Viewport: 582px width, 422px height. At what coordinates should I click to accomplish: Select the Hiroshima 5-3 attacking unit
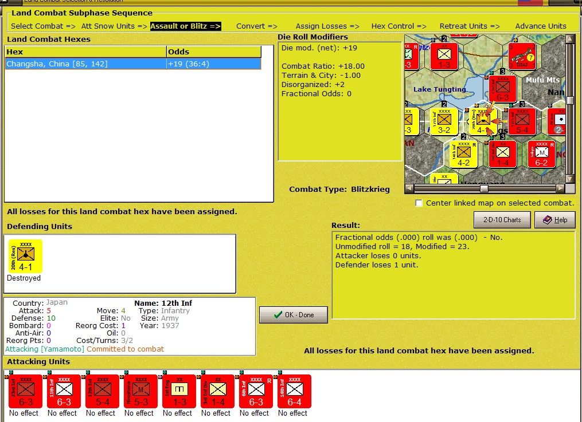(140, 391)
